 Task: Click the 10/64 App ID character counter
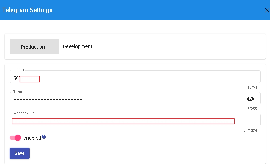(252, 87)
